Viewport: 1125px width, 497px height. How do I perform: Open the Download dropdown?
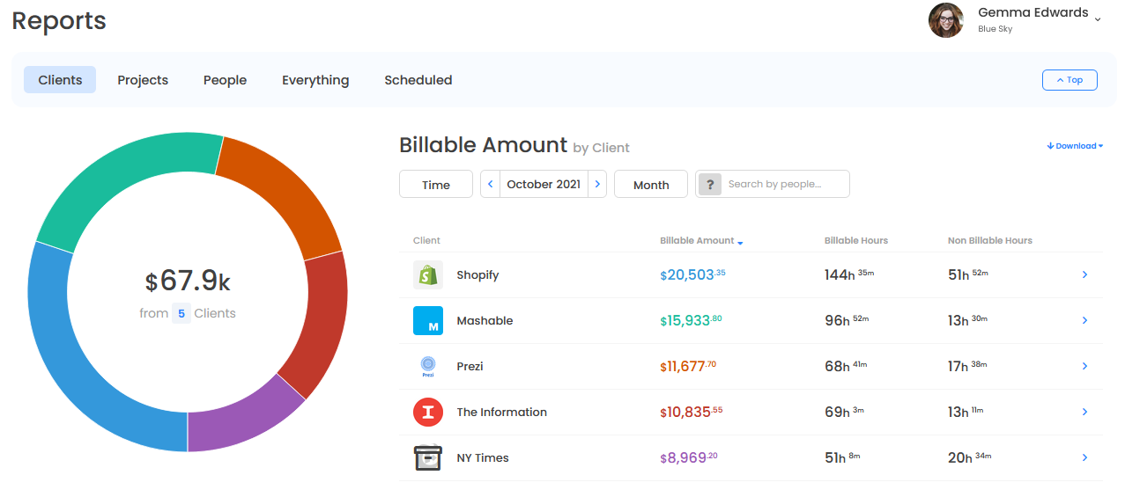click(1075, 146)
